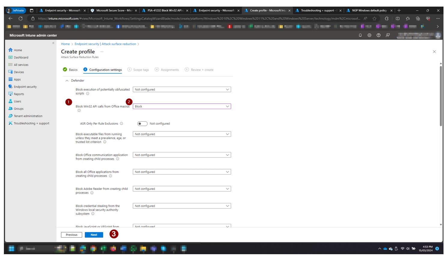
Task: Open the Block Win32 API calls dropdown
Action: point(182,106)
